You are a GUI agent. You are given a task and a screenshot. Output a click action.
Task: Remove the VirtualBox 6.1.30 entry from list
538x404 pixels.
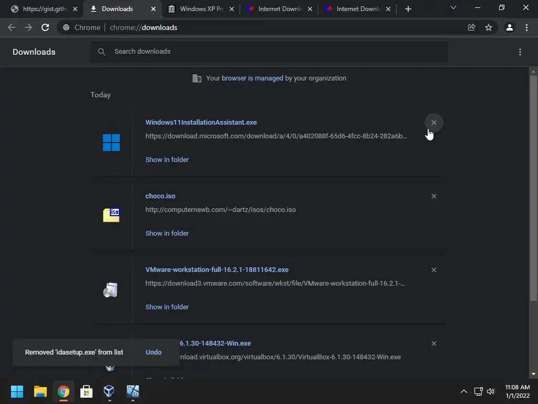(433, 344)
